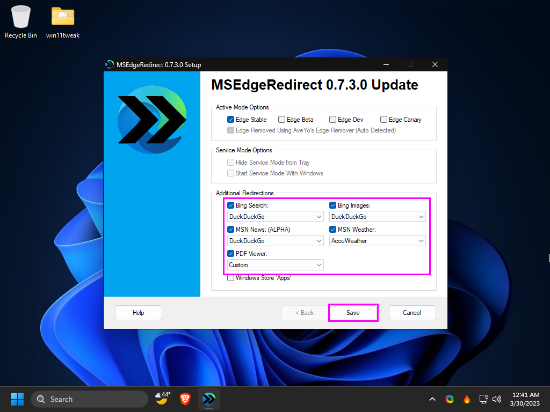
Task: Click the taskbar Search box
Action: click(x=90, y=399)
